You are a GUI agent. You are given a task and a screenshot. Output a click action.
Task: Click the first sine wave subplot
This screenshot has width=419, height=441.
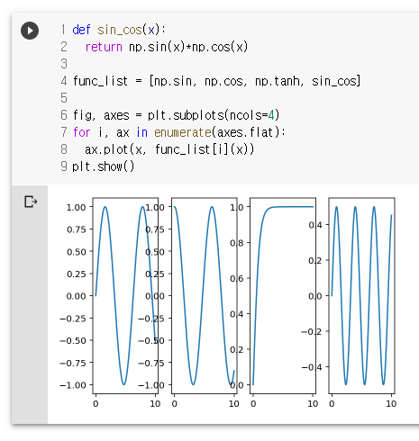[125, 295]
